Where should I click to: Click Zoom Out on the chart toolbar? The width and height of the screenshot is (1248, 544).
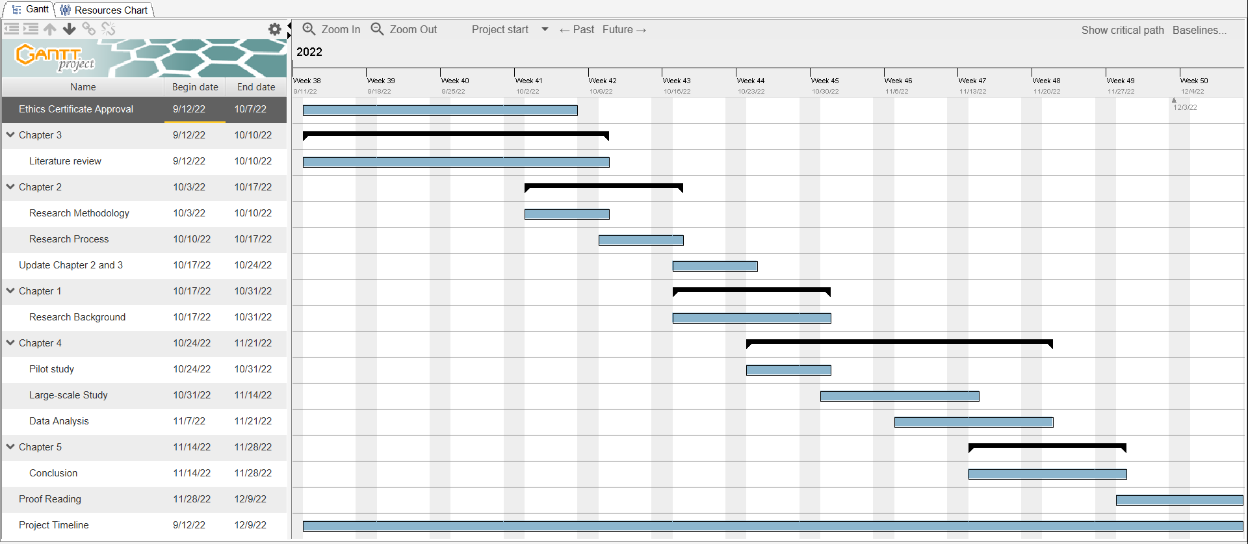click(x=404, y=29)
